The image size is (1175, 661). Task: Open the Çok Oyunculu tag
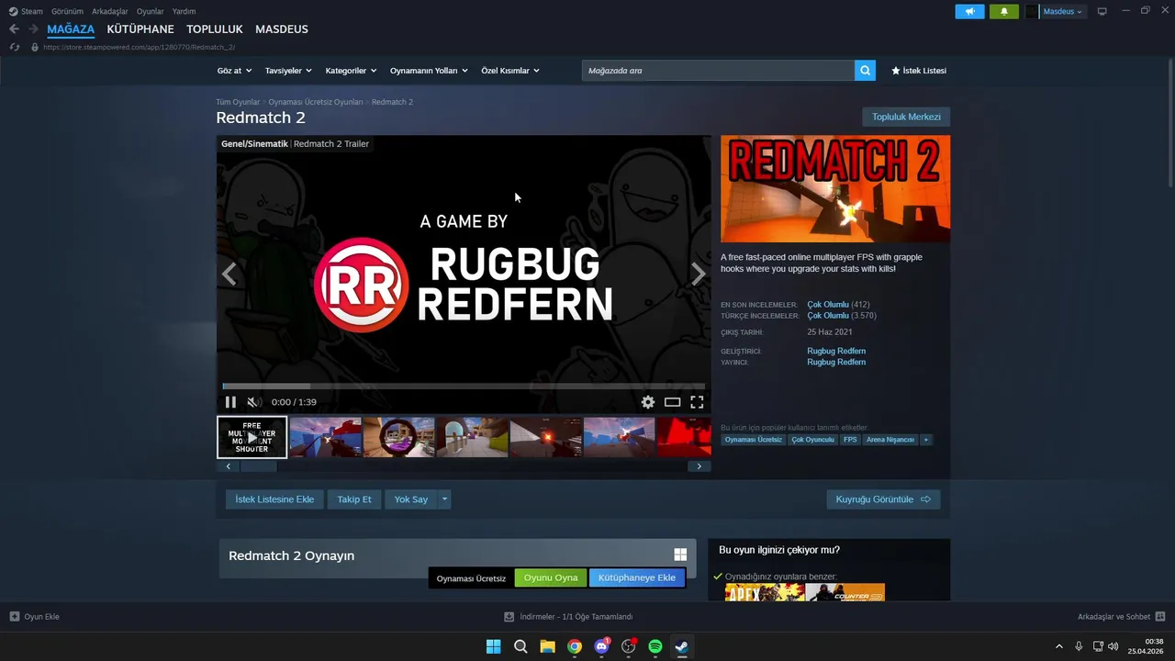coord(812,440)
